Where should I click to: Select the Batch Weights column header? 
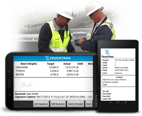(29, 64)
